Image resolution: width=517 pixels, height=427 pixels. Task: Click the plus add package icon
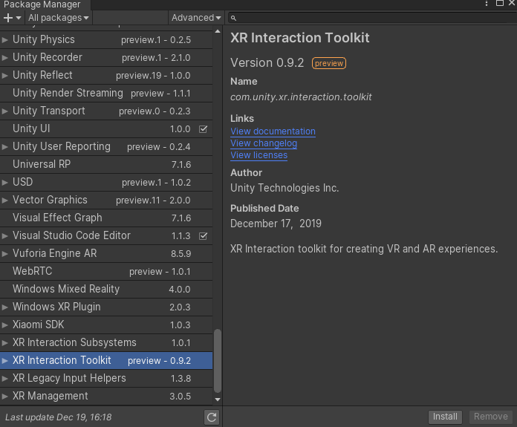[9, 17]
